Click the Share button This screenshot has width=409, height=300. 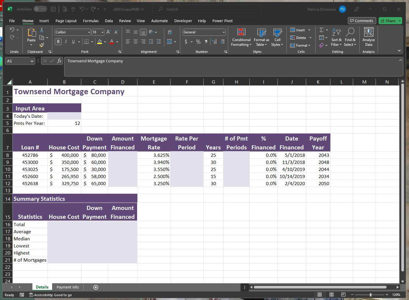click(x=388, y=21)
